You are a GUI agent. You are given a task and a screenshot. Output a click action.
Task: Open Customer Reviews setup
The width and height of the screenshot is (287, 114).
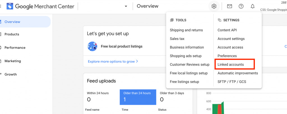click(190, 64)
